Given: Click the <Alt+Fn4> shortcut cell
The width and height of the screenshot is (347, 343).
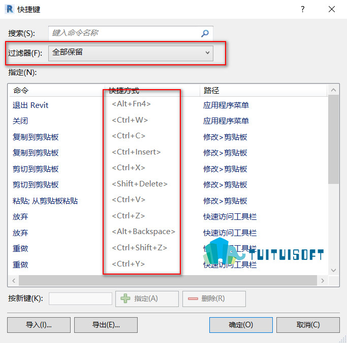Looking at the screenshot, I should (x=131, y=104).
